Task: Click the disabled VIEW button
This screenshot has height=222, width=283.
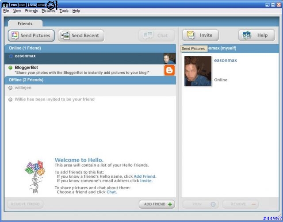Action: [x=200, y=204]
